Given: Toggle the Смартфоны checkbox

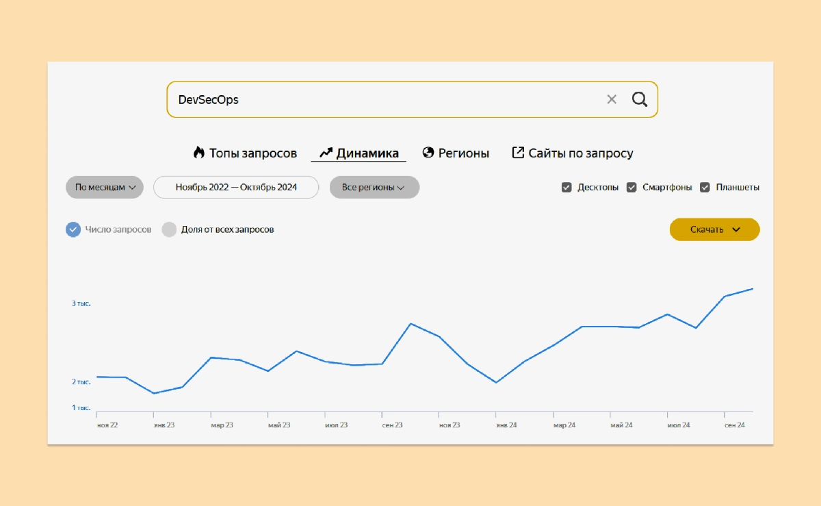Looking at the screenshot, I should tap(631, 188).
